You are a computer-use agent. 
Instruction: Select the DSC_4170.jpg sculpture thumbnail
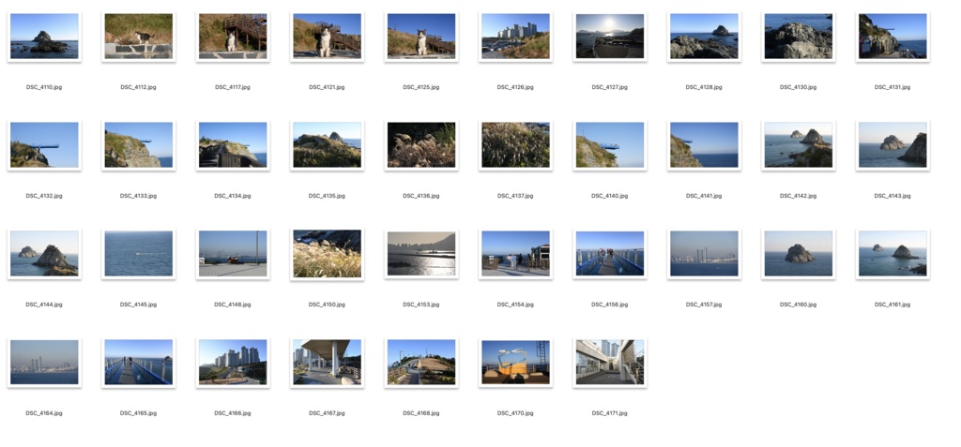515,363
